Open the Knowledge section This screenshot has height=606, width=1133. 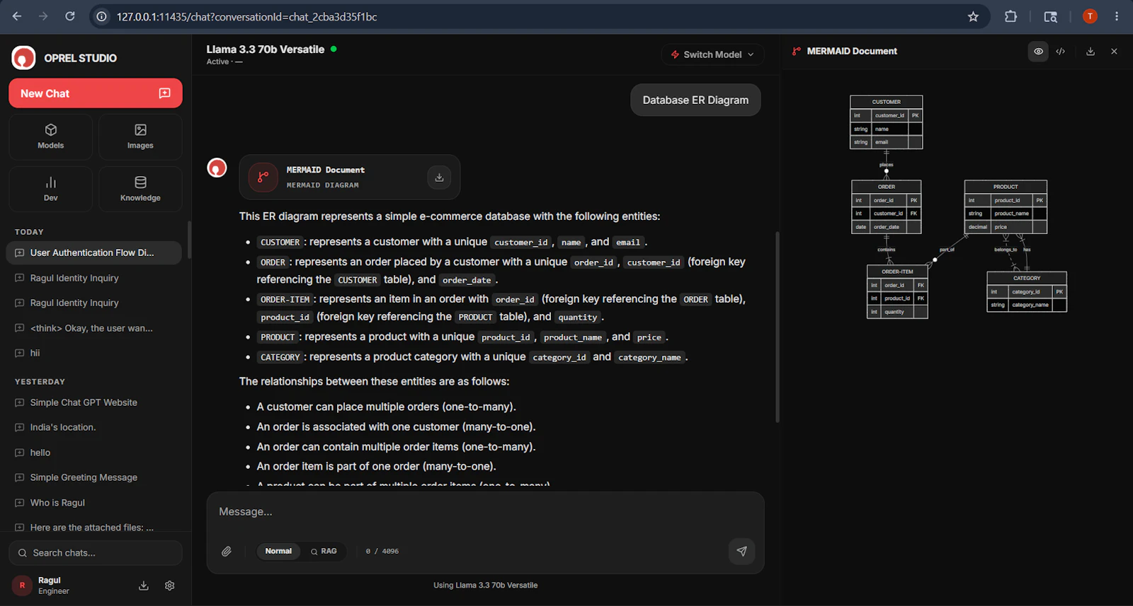tap(140, 189)
